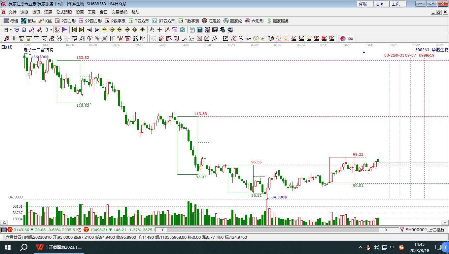This screenshot has height=254, width=449.
Task: Click the 老子十二宫结构 indicator label
Action: [x=38, y=50]
